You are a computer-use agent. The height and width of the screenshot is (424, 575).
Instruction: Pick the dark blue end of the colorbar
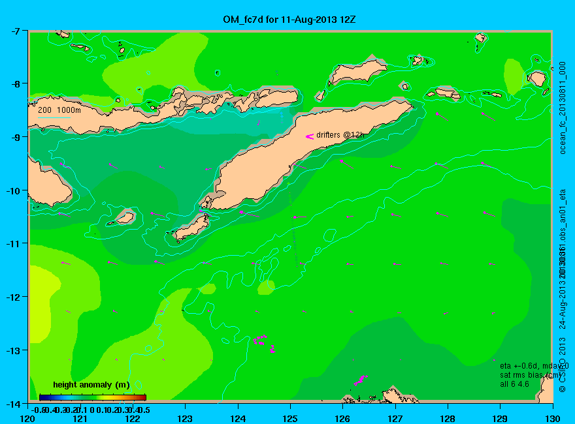pyautogui.click(x=42, y=397)
